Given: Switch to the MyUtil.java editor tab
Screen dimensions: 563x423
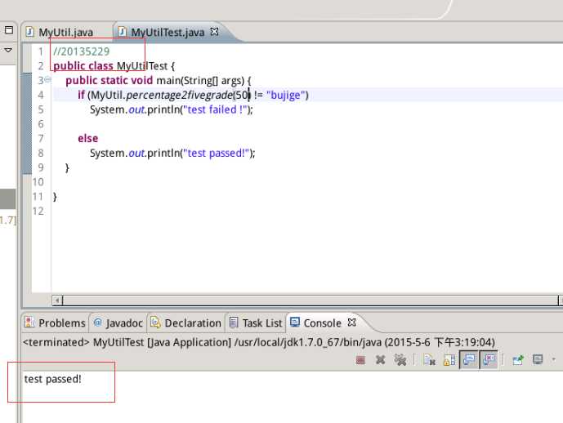Looking at the screenshot, I should pyautogui.click(x=67, y=33).
